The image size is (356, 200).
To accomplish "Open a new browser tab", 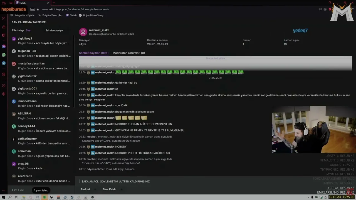I will (x=54, y=3).
